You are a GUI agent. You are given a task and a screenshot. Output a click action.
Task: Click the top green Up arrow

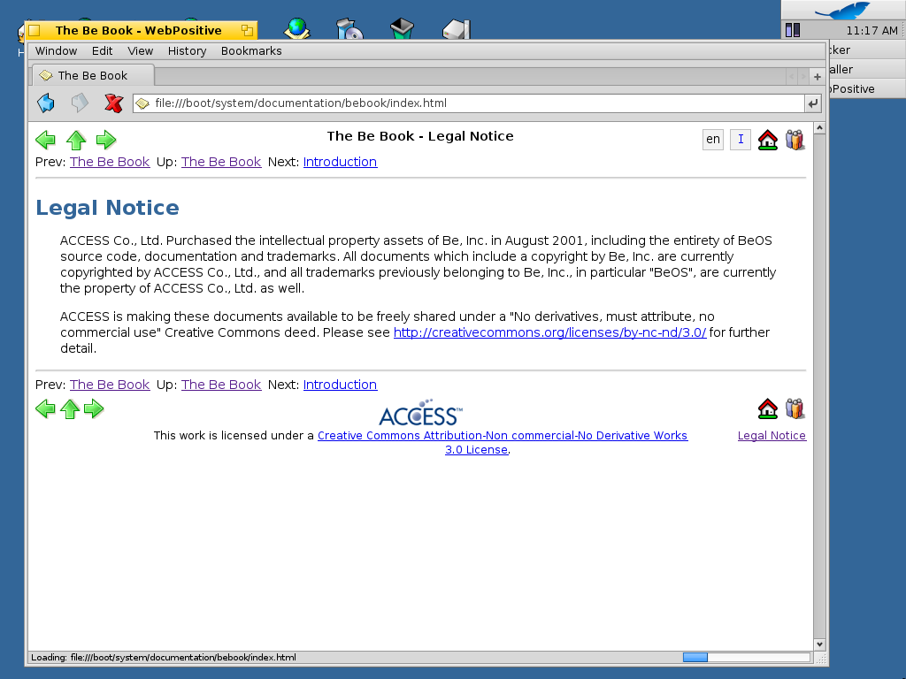pos(76,140)
